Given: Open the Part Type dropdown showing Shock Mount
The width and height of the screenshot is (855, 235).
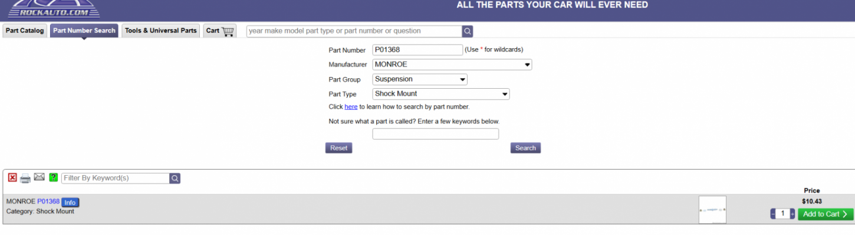Looking at the screenshot, I should (x=441, y=94).
